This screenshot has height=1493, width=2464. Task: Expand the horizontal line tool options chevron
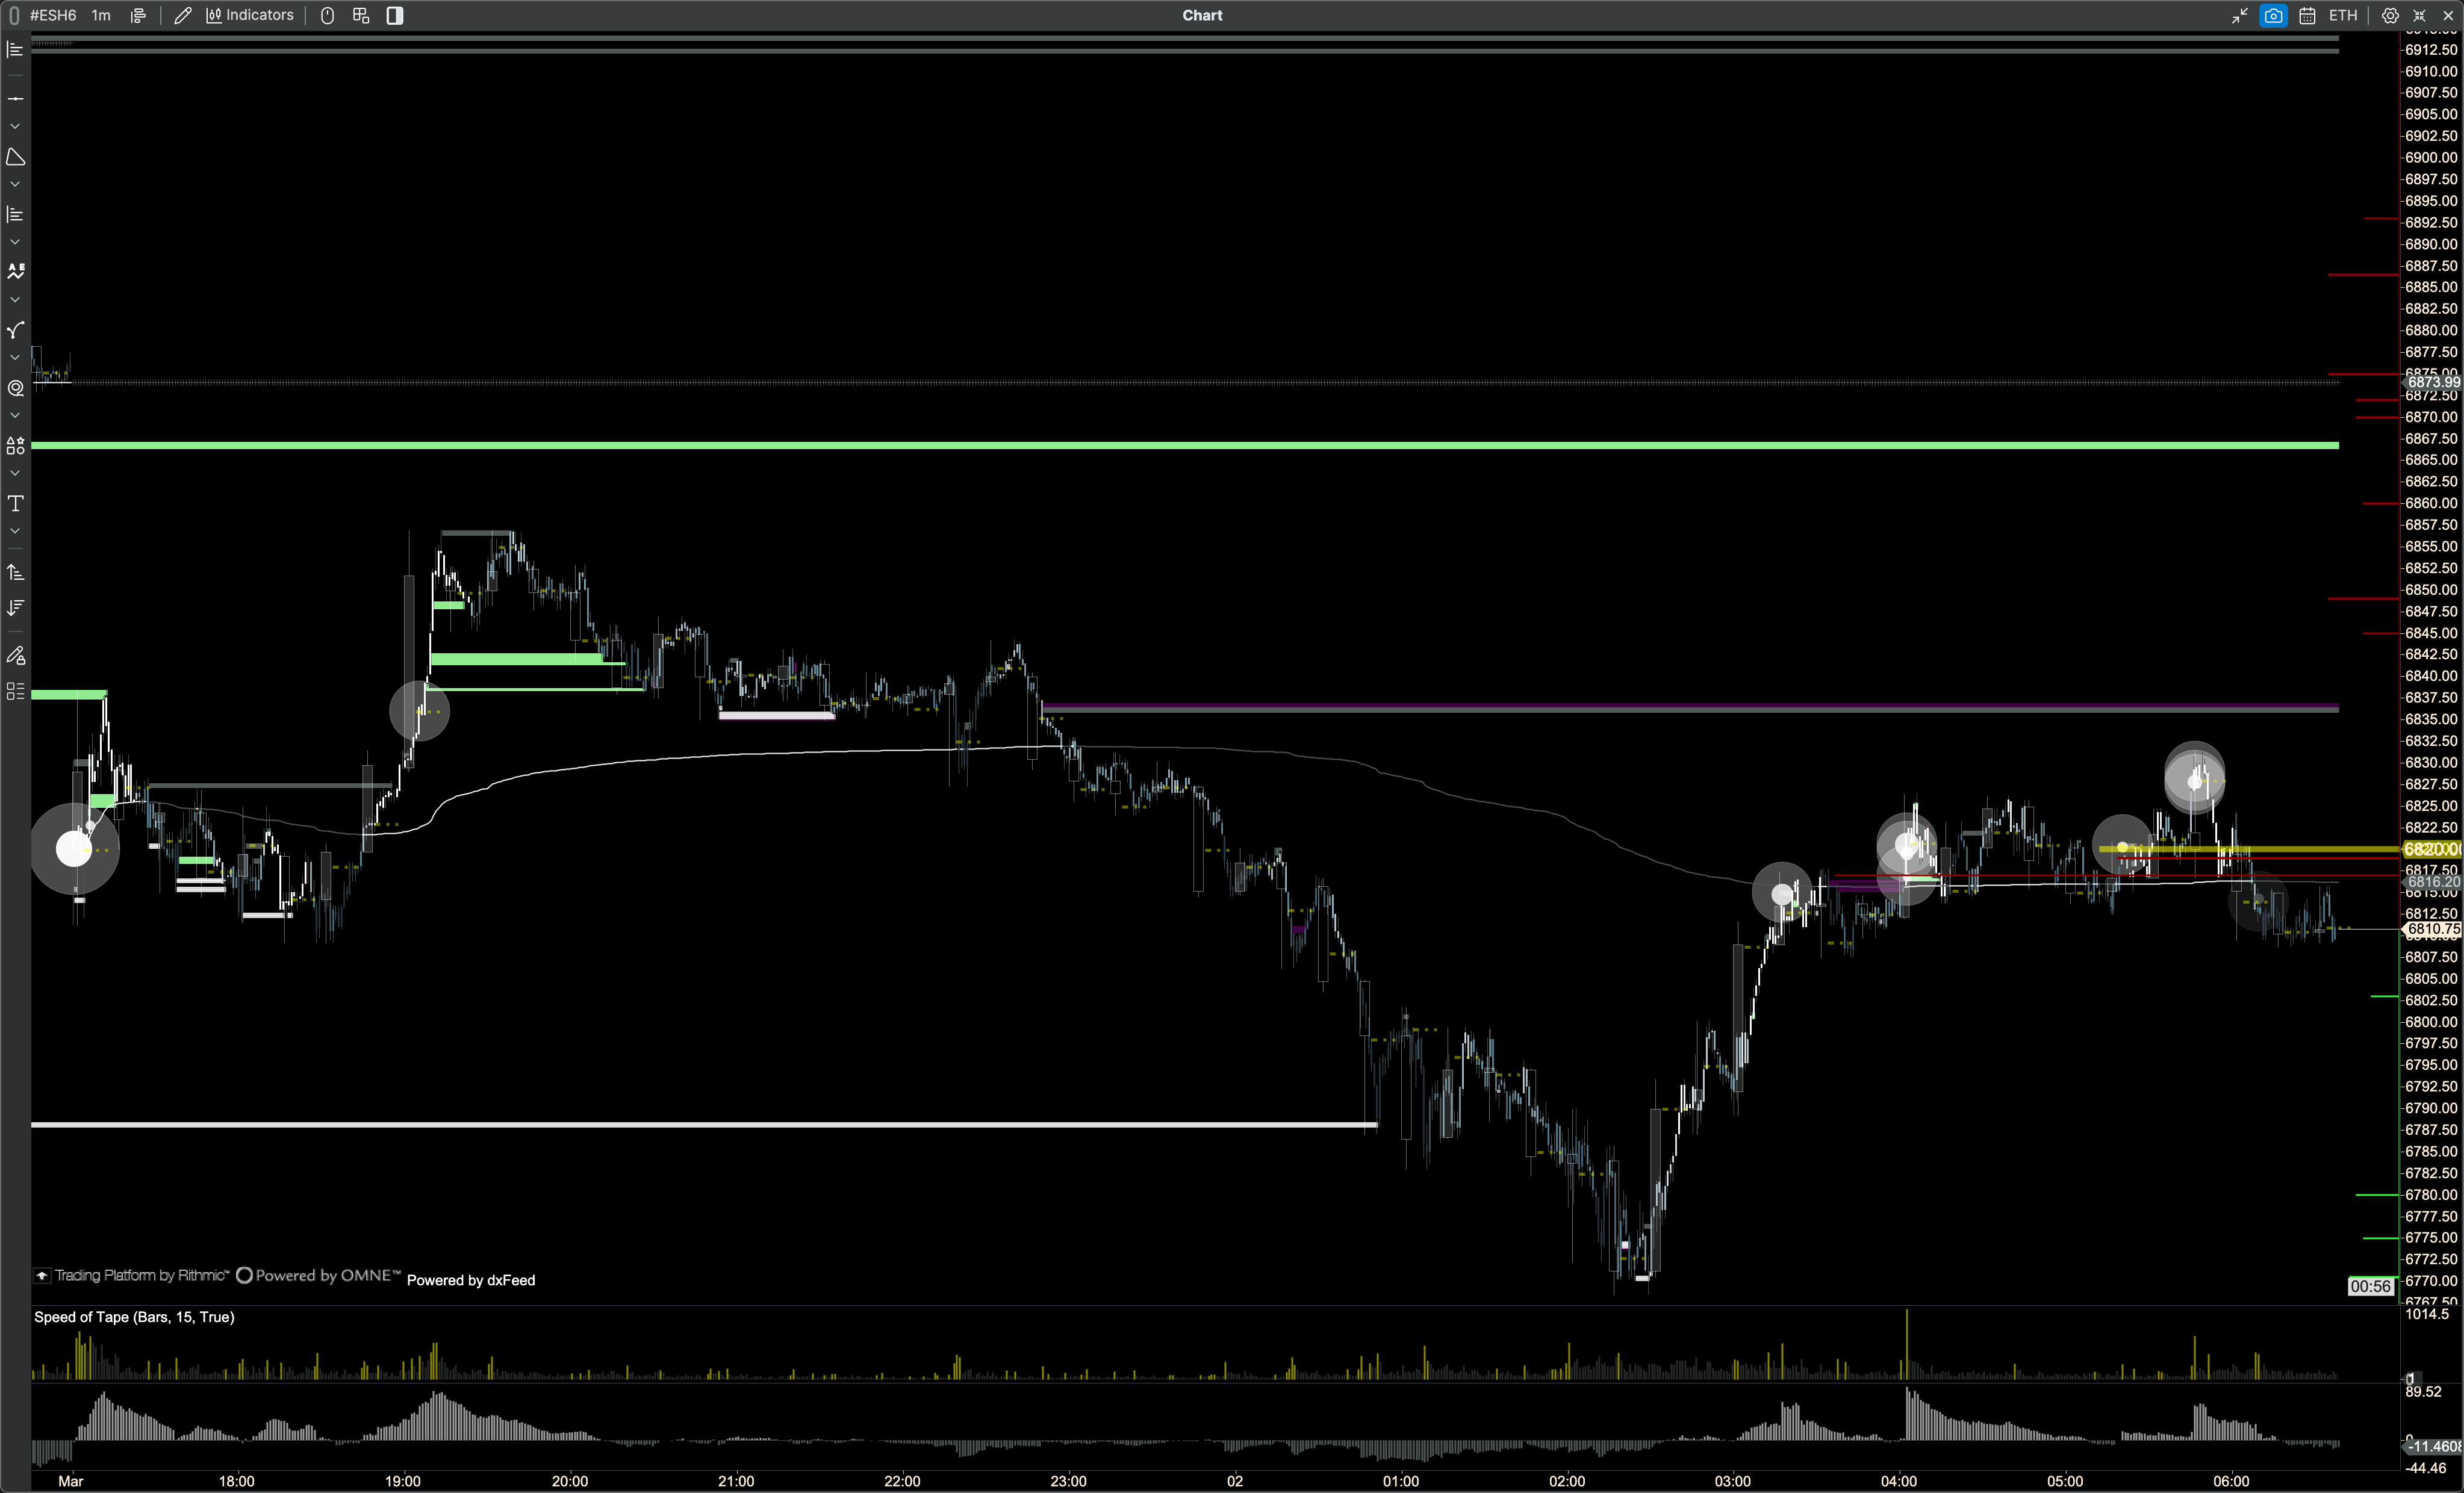15,126
